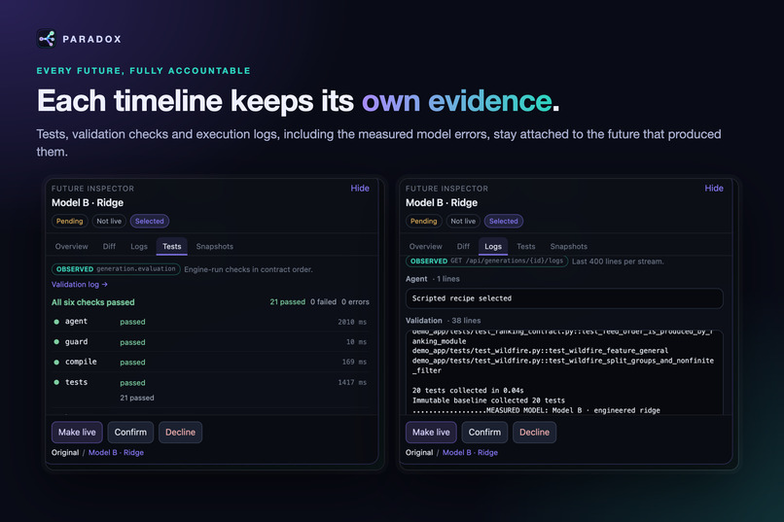The height and width of the screenshot is (522, 784).
Task: Open Model B · Ridge breadcrumb in right panel
Action: pos(470,453)
